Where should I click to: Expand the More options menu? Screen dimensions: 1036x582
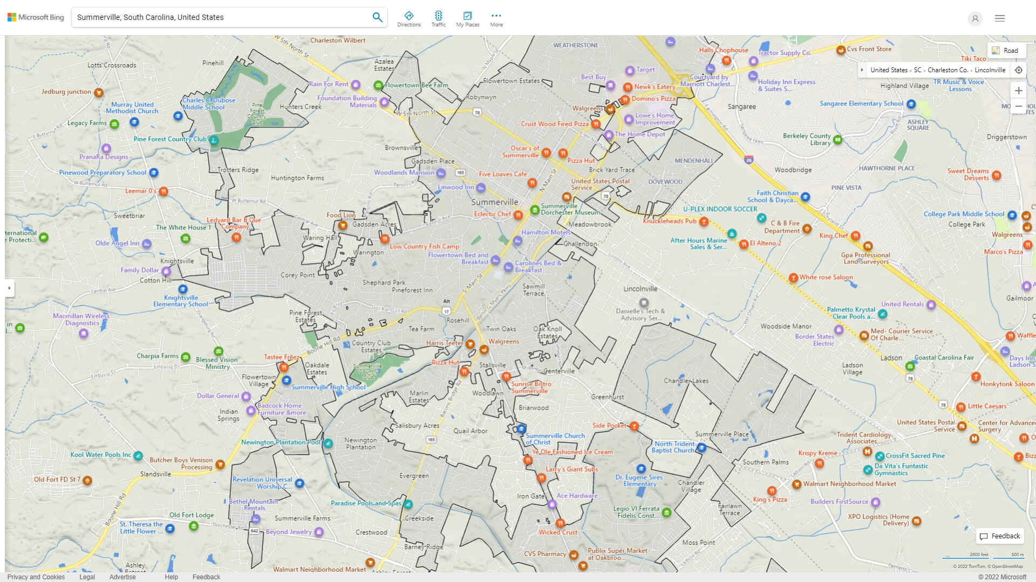click(496, 19)
